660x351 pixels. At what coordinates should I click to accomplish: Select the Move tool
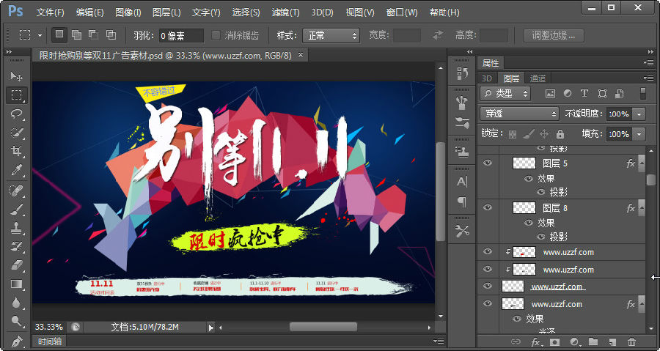17,76
